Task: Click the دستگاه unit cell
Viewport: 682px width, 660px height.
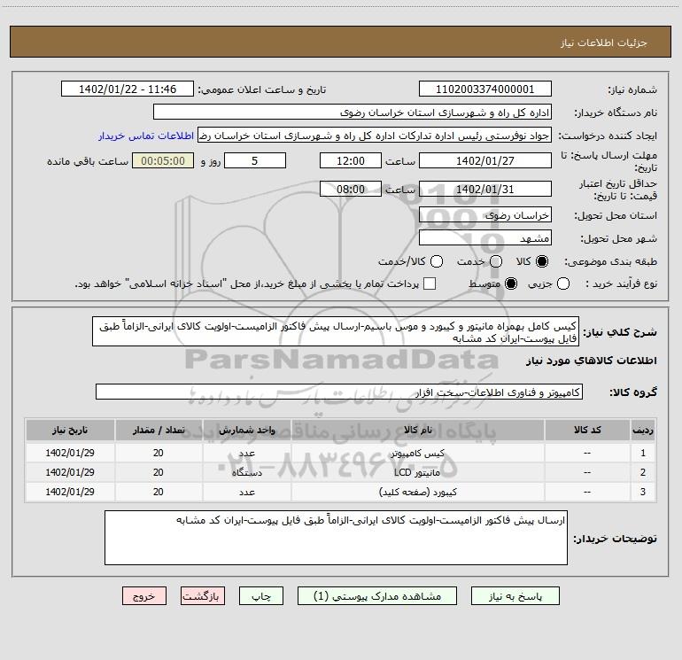Action: (246, 472)
